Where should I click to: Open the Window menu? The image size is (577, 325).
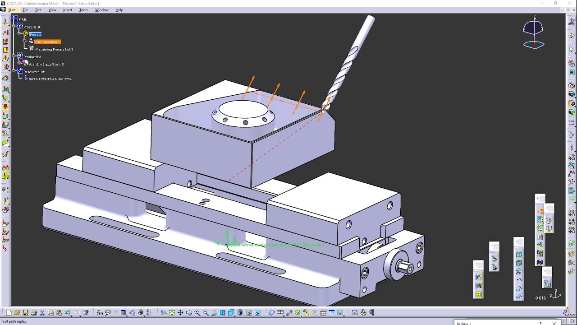(x=101, y=10)
